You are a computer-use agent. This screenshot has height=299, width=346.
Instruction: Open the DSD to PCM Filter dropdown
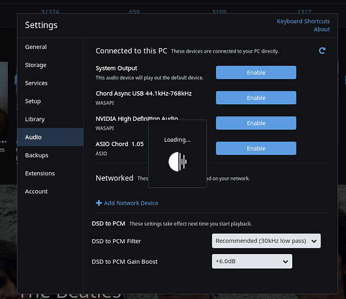click(267, 241)
